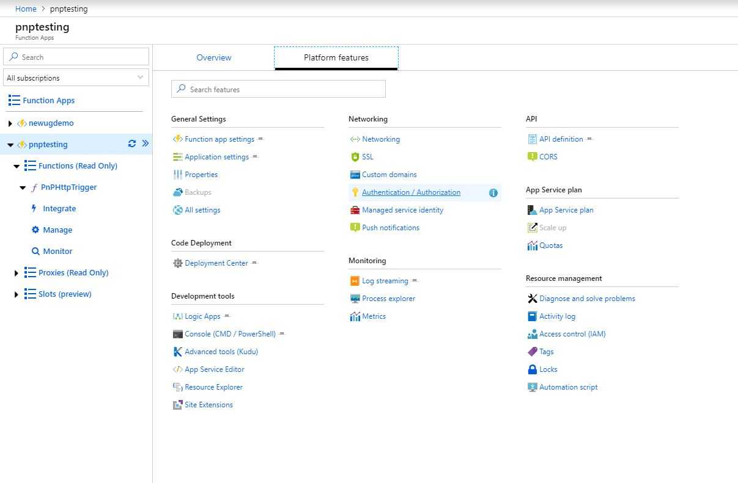This screenshot has height=483, width=738.
Task: Click the Console terminal icon
Action: 178,334
